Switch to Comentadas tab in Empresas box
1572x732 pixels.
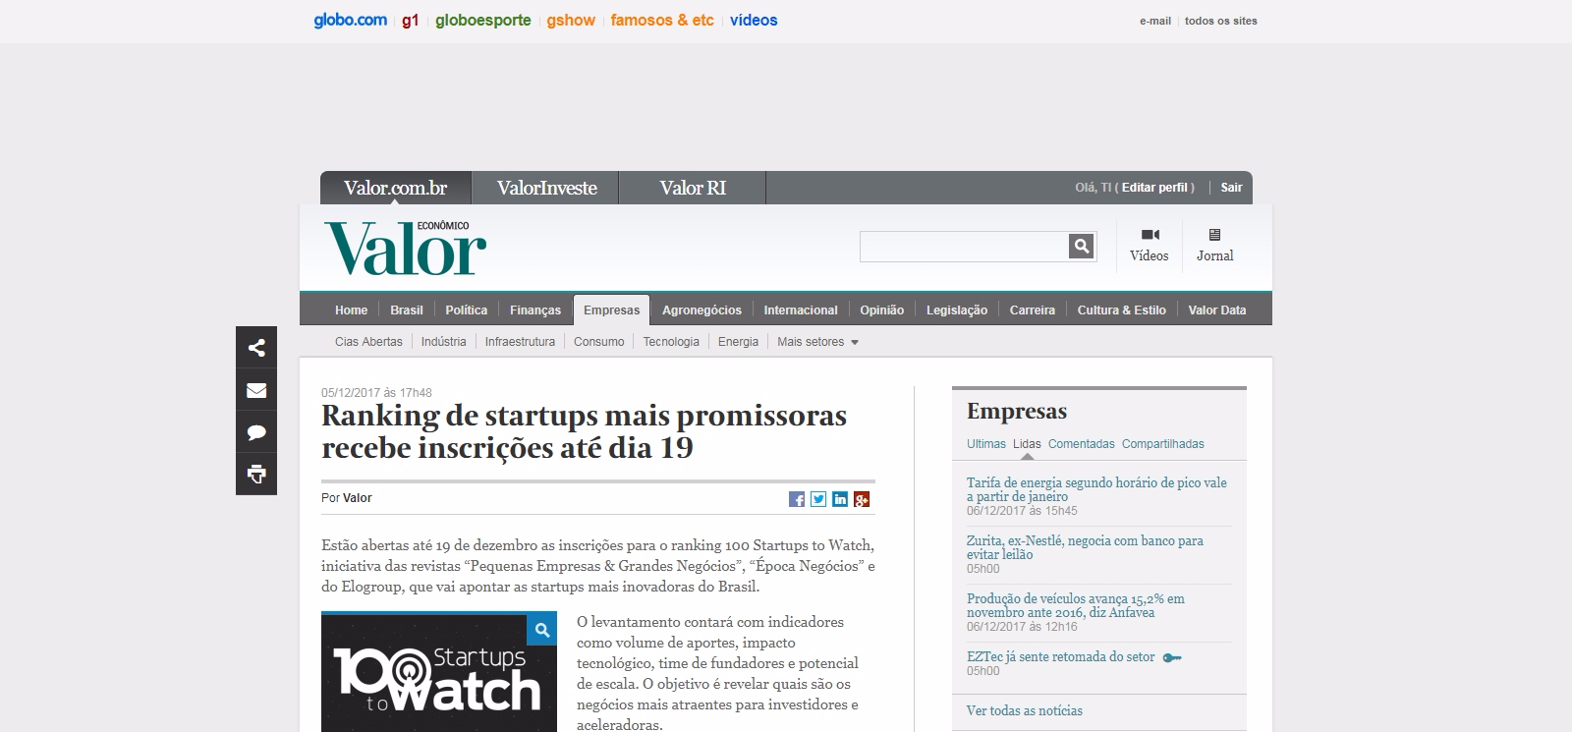pyautogui.click(x=1082, y=444)
